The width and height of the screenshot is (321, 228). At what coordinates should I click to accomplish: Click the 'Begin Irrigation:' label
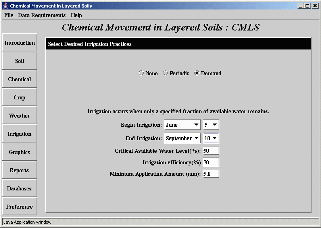[x=141, y=125]
